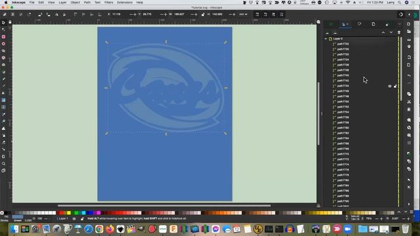This screenshot has height=236, width=420.
Task: Select the Dropper color picker tool
Action: click(3, 114)
